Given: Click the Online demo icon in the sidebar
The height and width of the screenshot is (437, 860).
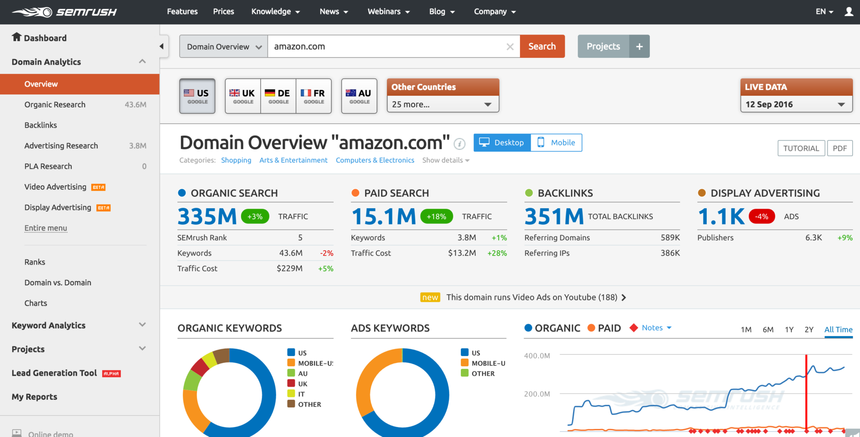Looking at the screenshot, I should point(17,433).
